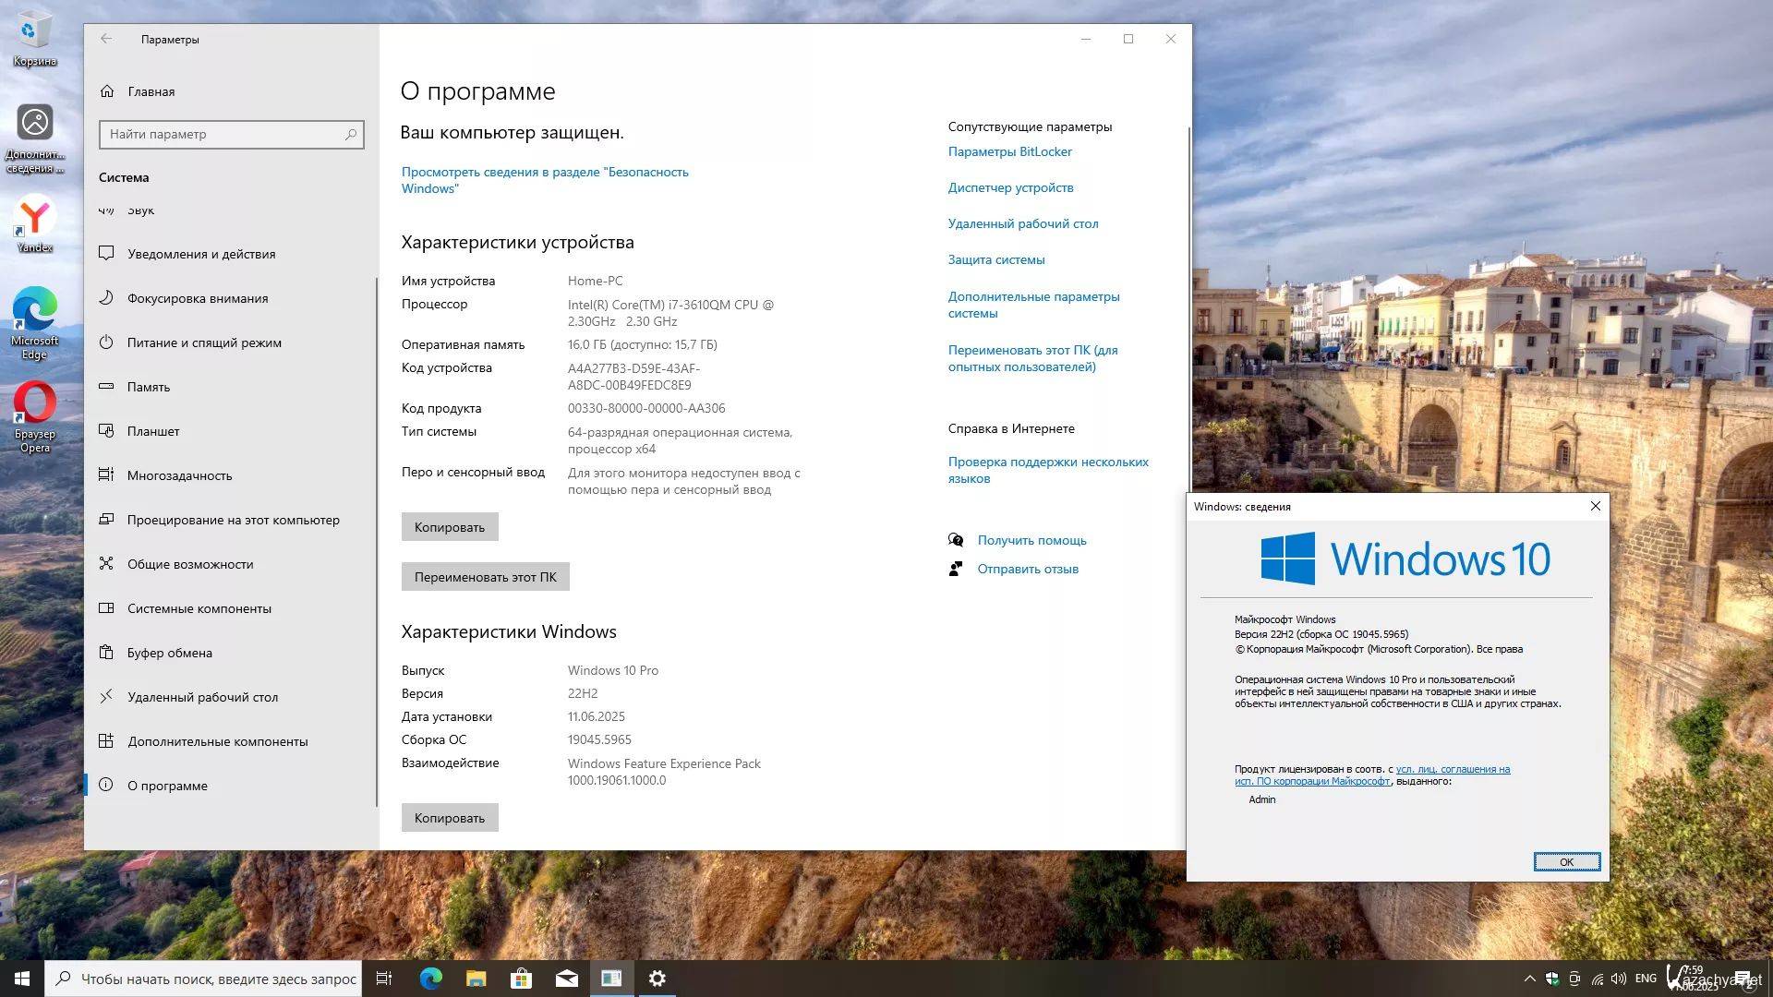Click the Settings sidebar vertical scrollbar
1773x997 pixels.
tap(377, 540)
